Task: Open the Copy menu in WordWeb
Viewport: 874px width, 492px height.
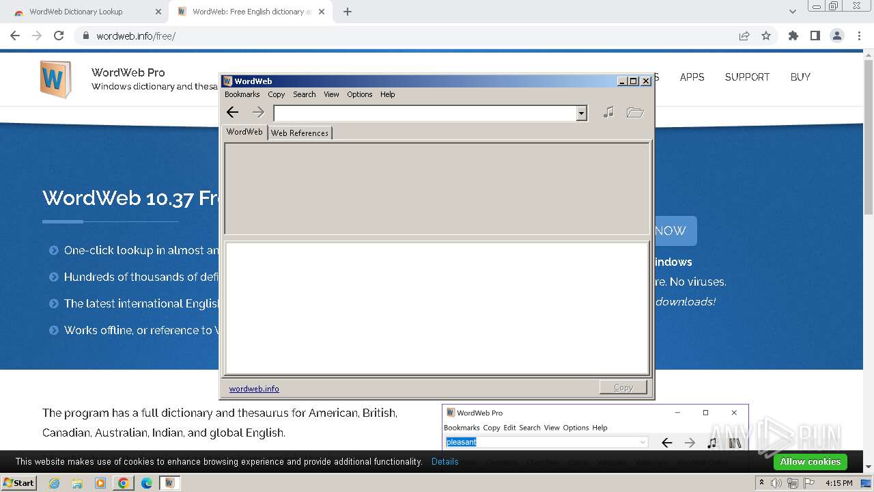Action: (x=277, y=94)
